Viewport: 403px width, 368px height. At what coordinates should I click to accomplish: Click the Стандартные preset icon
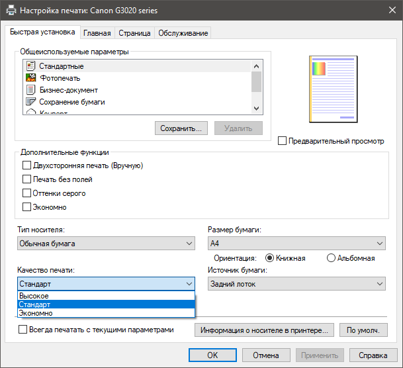[31, 66]
